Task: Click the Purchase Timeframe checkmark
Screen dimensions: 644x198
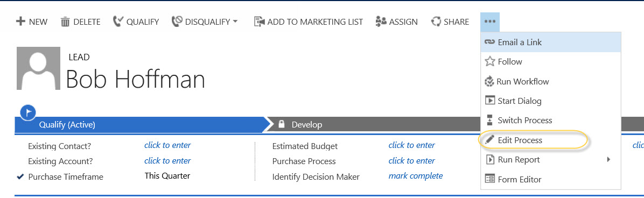Action: pyautogui.click(x=20, y=176)
